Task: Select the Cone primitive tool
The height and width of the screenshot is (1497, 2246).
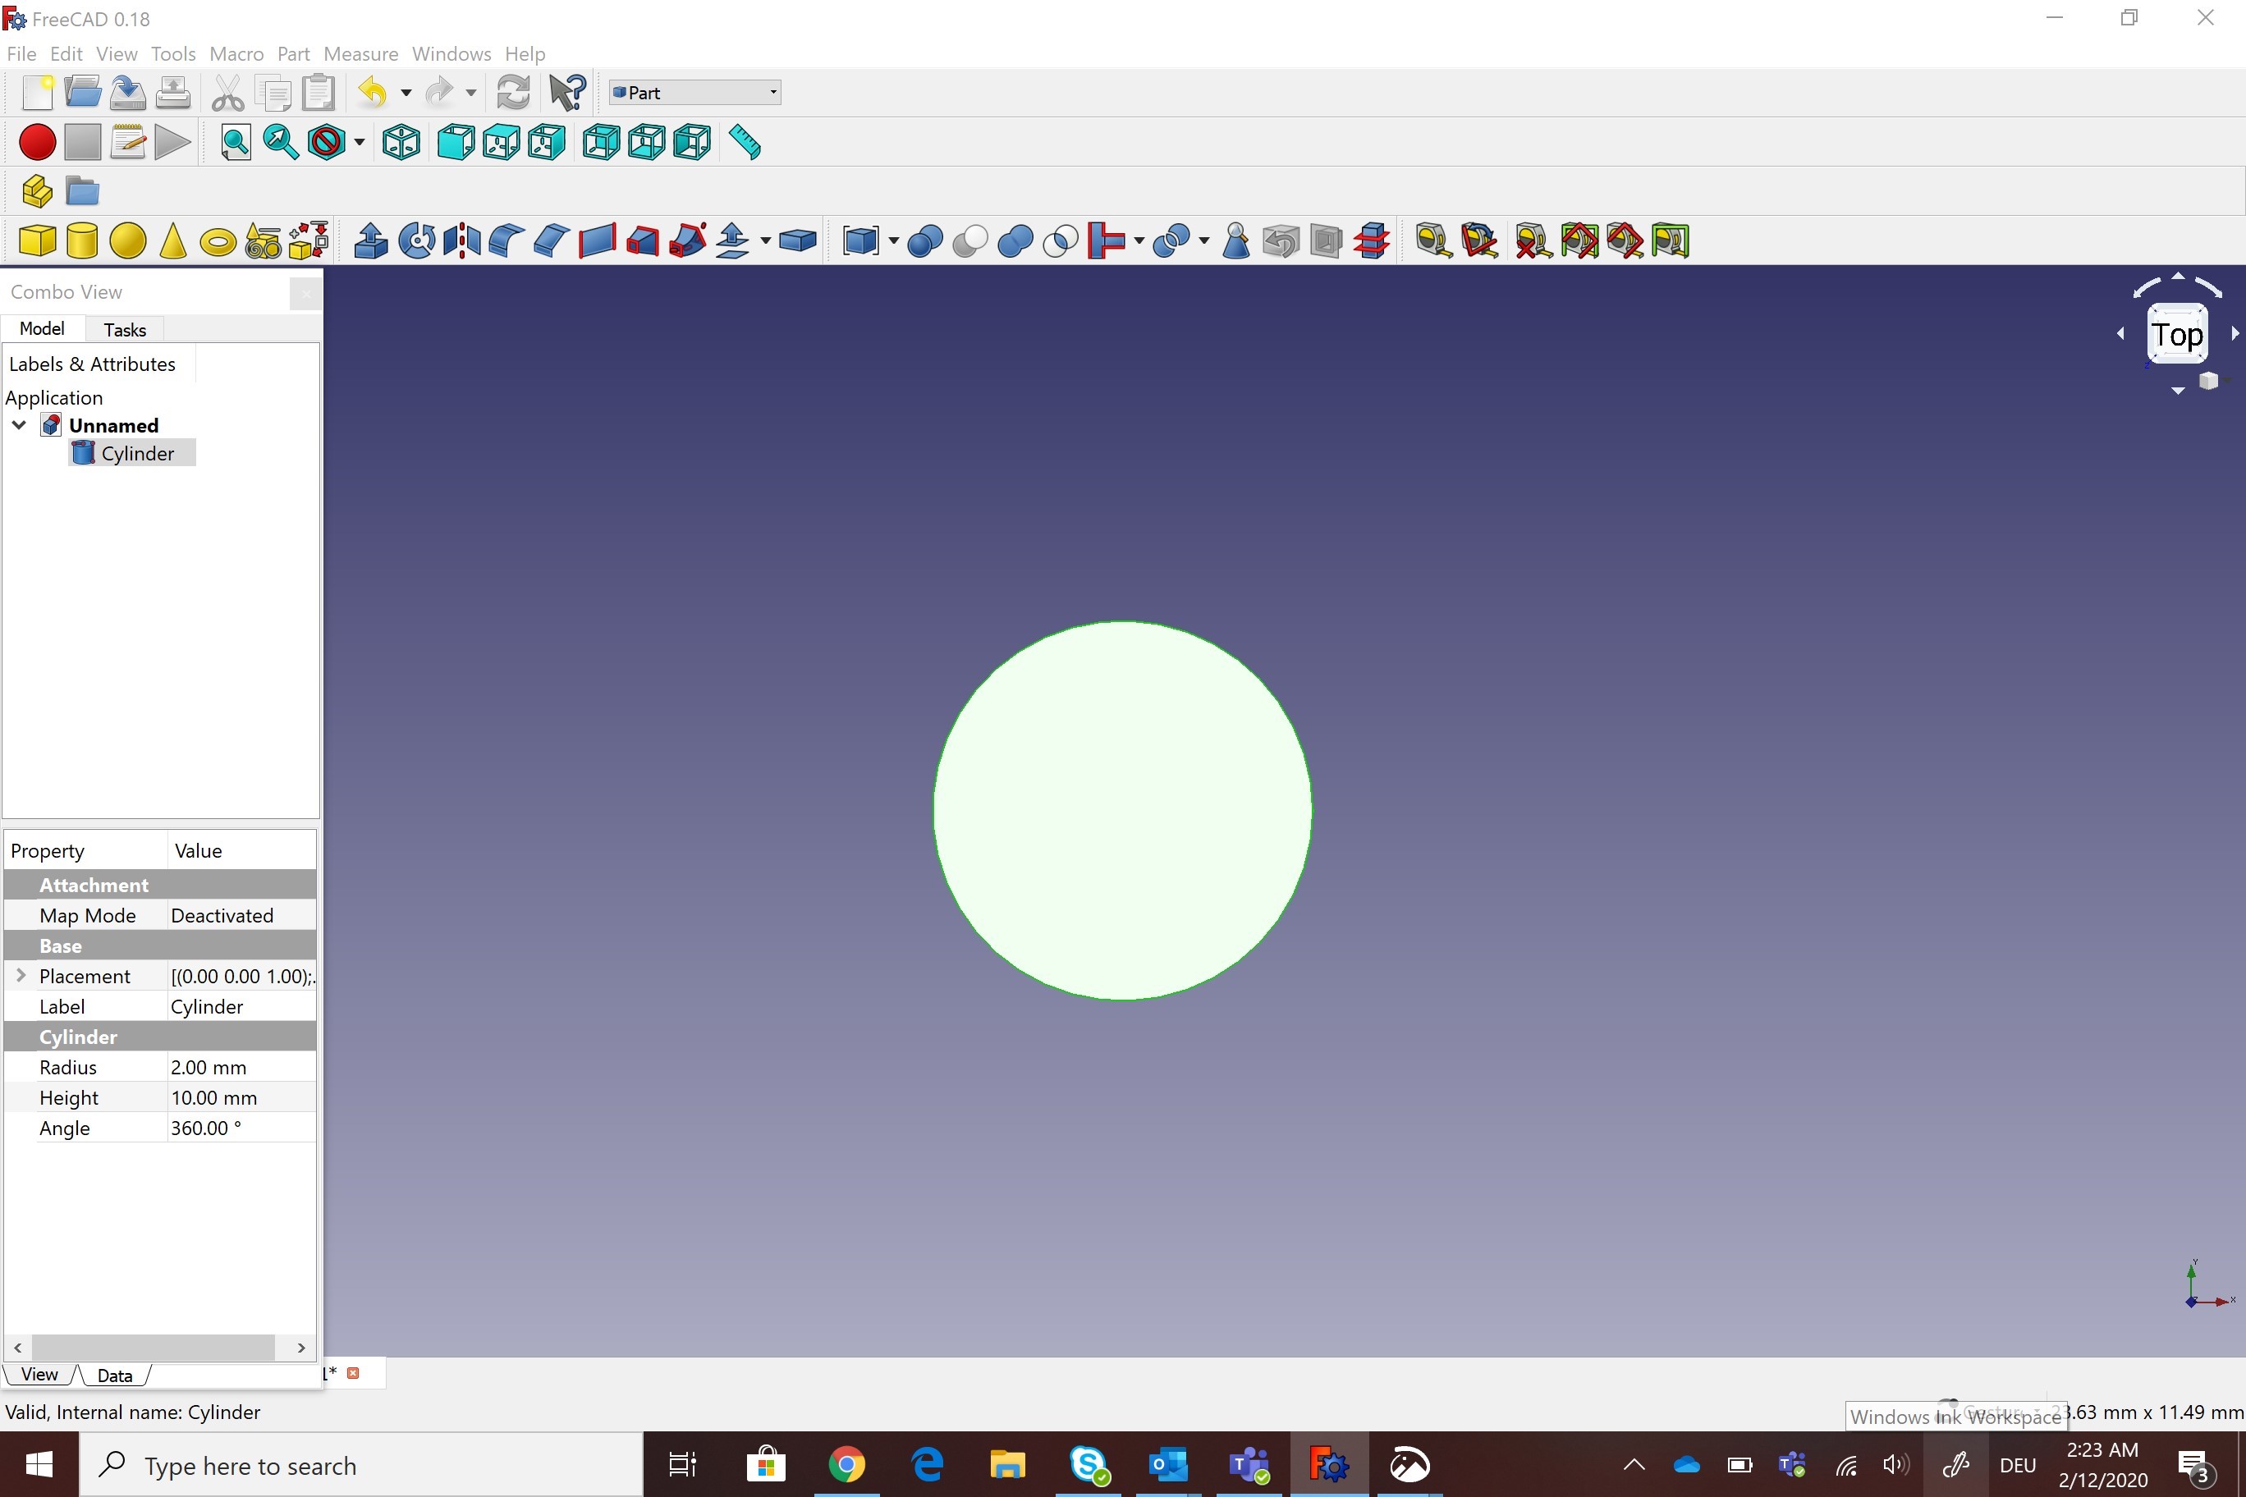Action: [173, 240]
